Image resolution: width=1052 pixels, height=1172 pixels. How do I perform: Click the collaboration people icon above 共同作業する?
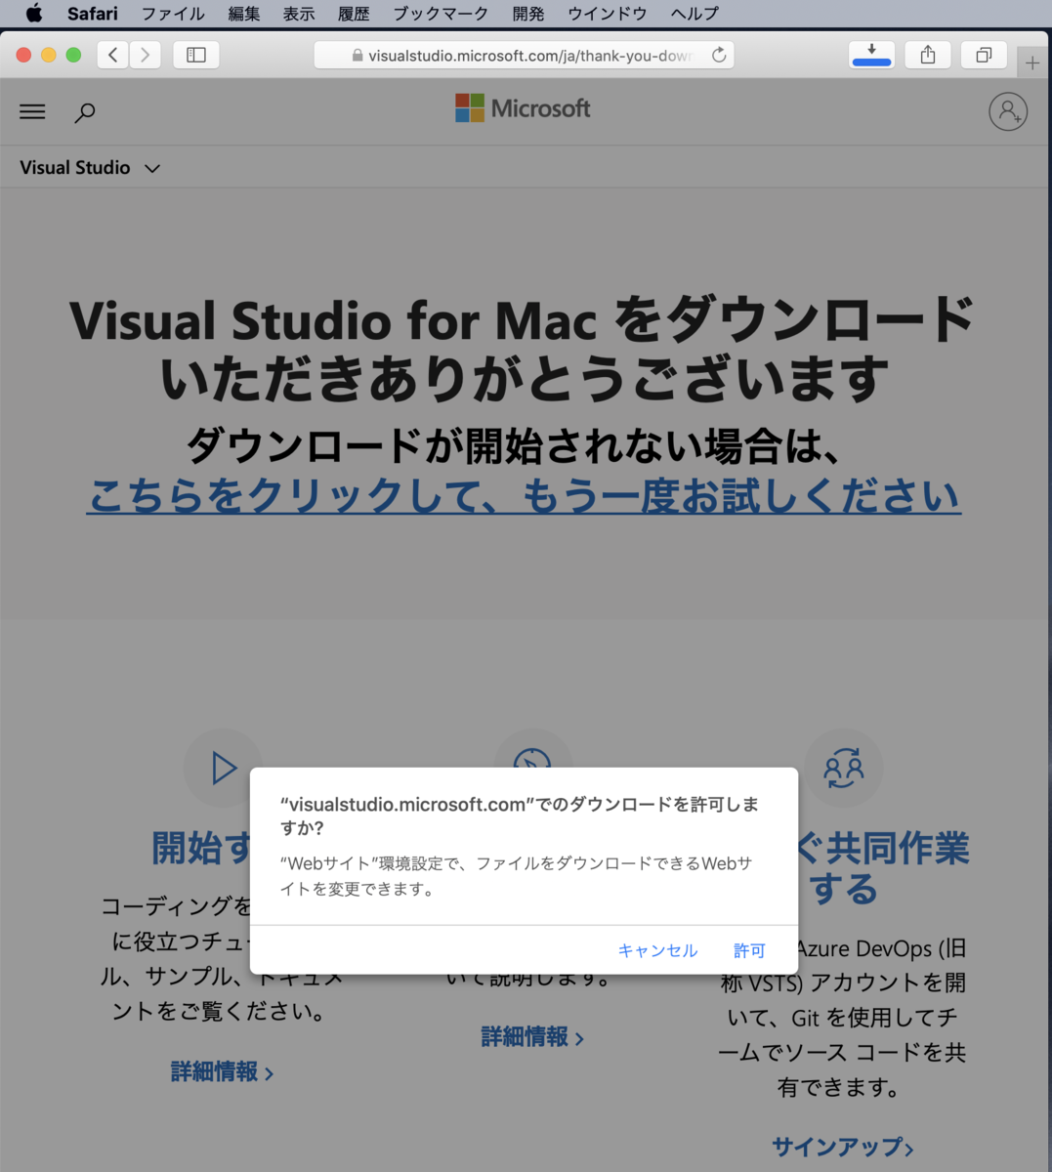(x=843, y=768)
